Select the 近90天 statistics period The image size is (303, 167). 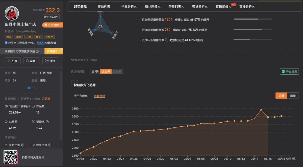point(117,72)
